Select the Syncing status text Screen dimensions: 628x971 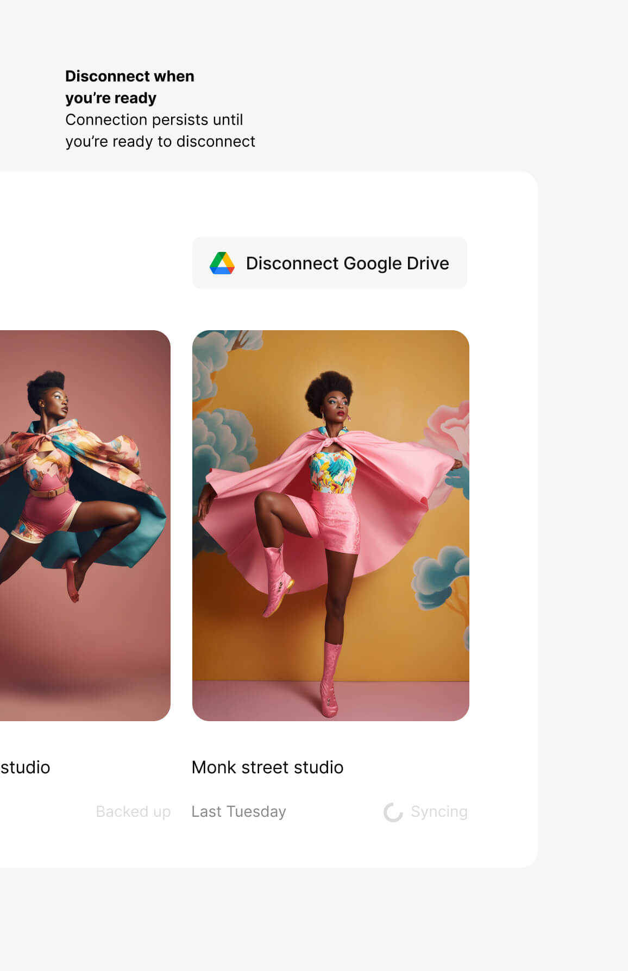[439, 811]
